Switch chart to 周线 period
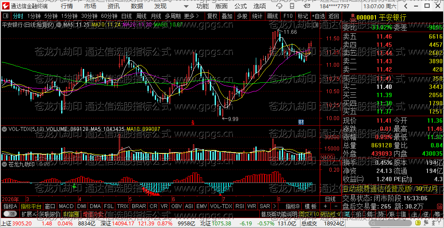This screenshot has width=444, height=228. (x=141, y=16)
